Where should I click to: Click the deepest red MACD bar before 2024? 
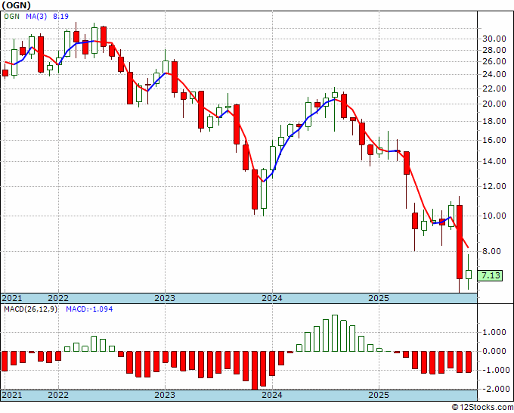[x=255, y=371]
